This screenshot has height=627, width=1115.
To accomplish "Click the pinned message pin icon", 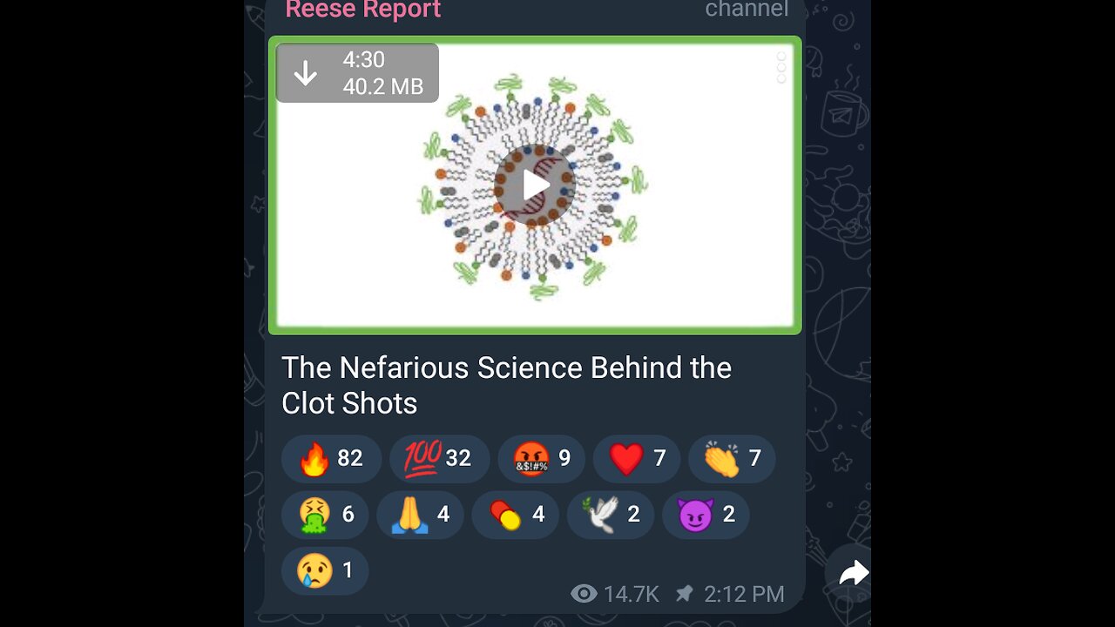I will [685, 594].
